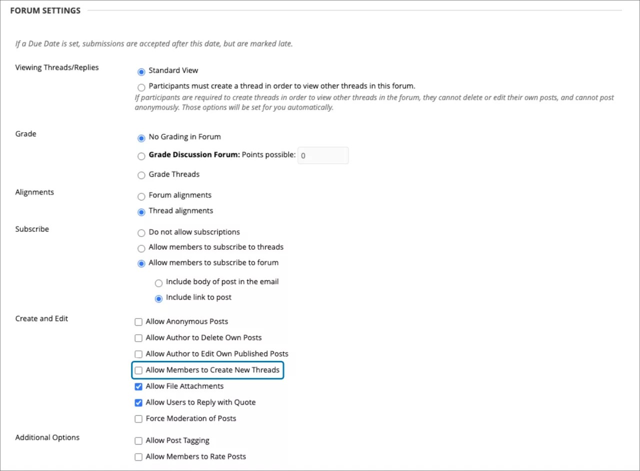Enable Force Moderation of Posts

point(138,419)
